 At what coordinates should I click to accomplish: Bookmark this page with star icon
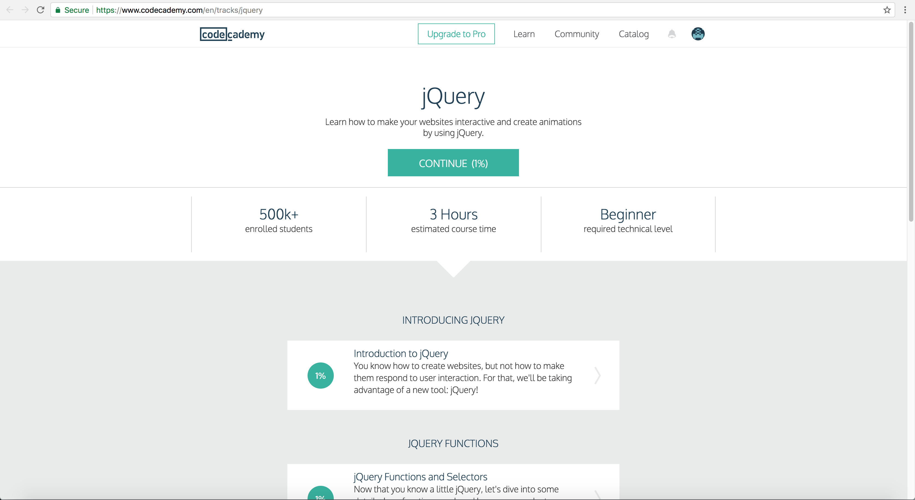pyautogui.click(x=887, y=10)
